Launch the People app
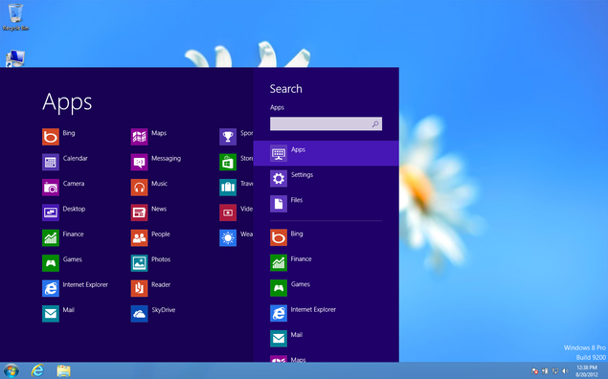 150,237
